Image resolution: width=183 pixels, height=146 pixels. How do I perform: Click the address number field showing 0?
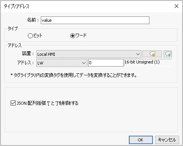click(x=106, y=63)
